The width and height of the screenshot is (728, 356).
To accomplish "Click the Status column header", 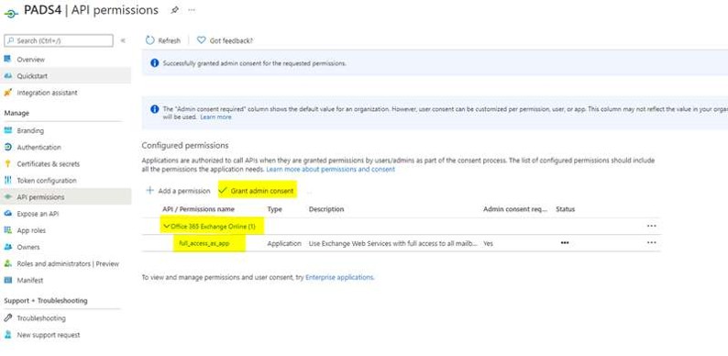I will pyautogui.click(x=565, y=209).
